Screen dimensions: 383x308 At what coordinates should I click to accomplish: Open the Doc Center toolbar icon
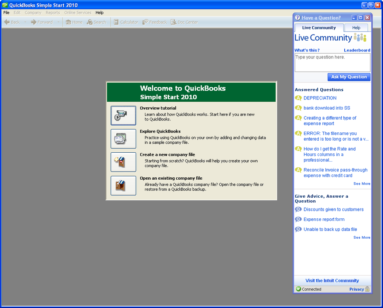click(x=174, y=22)
